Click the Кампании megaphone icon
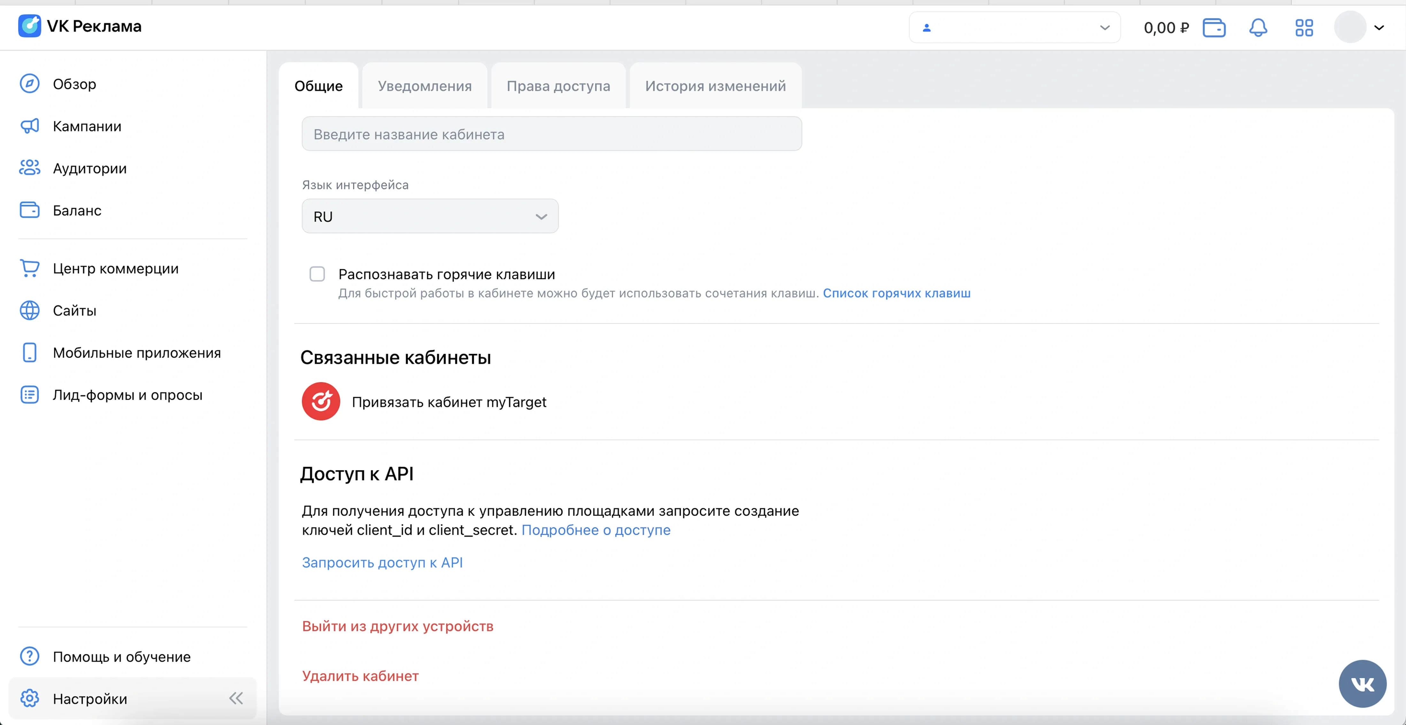Screen dimensions: 1406x725 click(x=29, y=126)
